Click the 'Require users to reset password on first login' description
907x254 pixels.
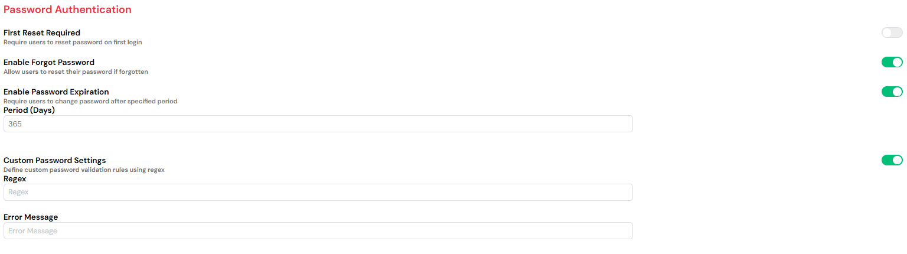(73, 43)
